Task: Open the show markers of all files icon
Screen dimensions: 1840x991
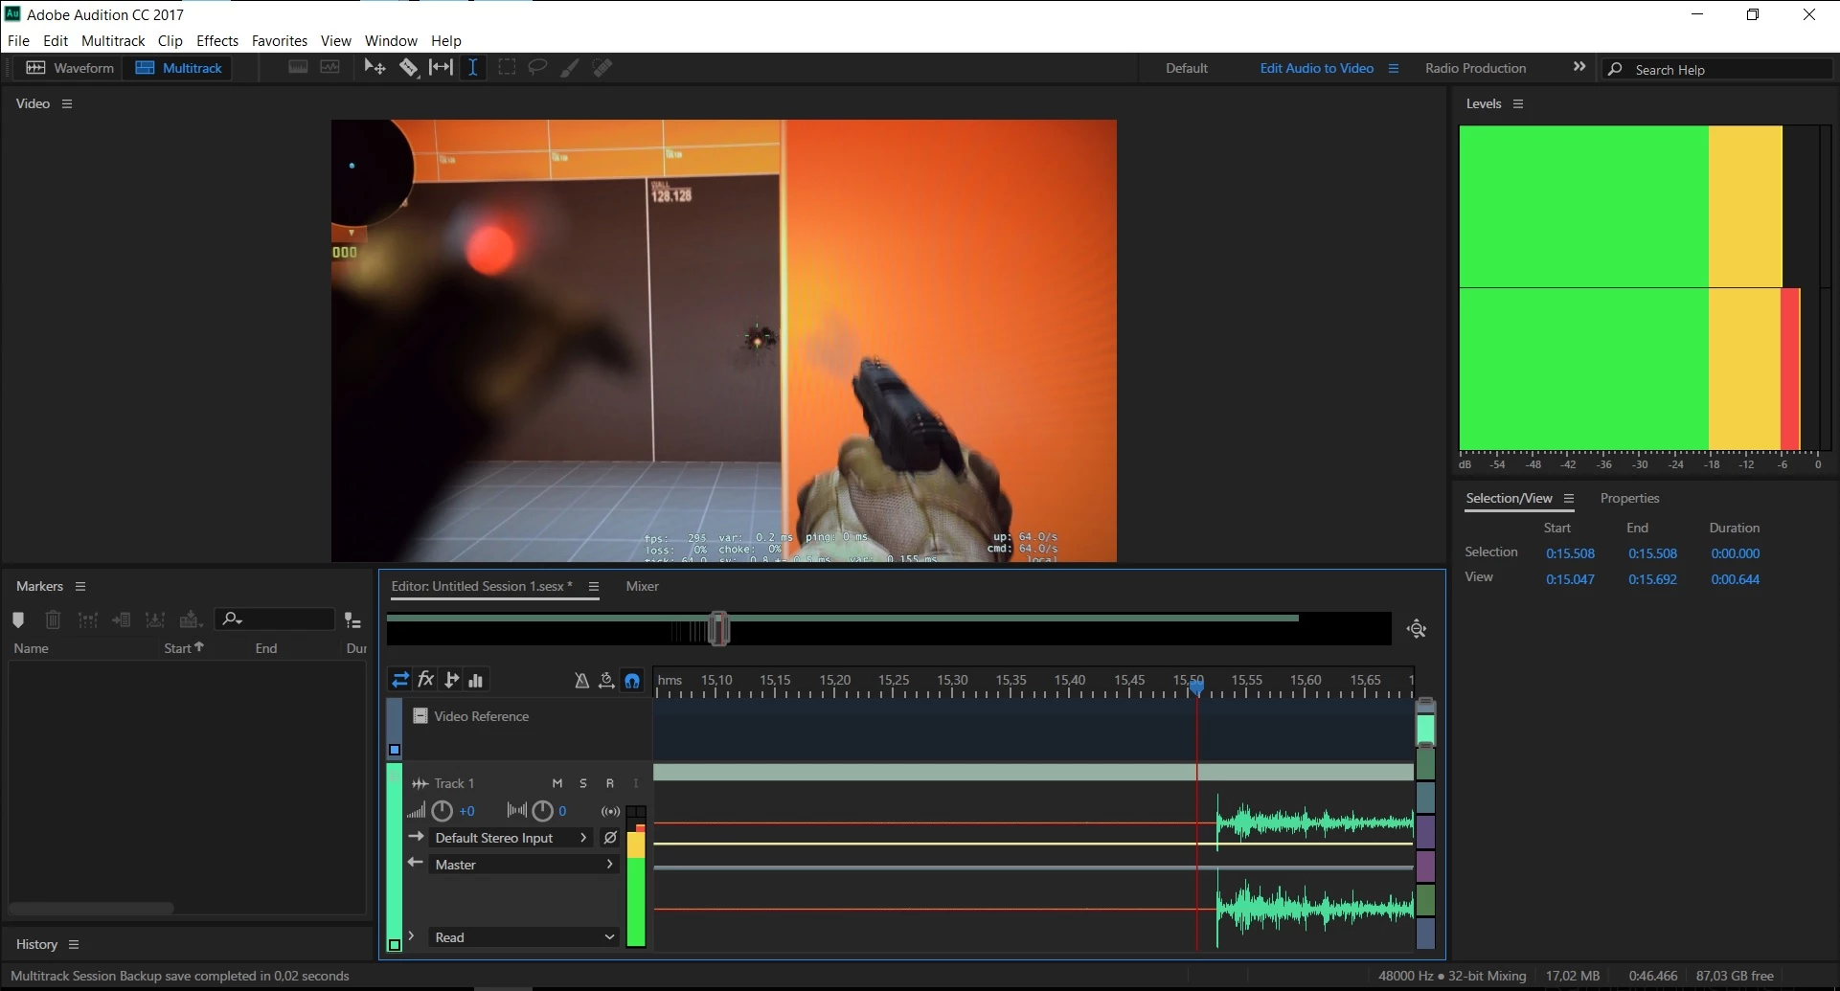Action: click(x=353, y=620)
